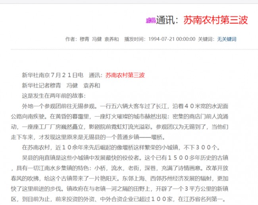258x205 pixels.
Task: Click the 通讯： prefix in the title
Action: [x=167, y=20]
